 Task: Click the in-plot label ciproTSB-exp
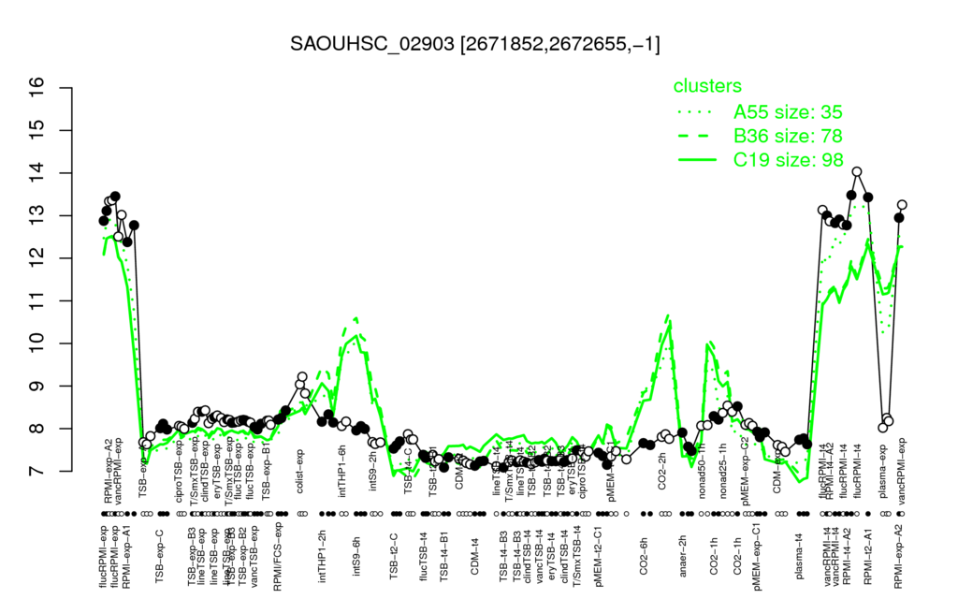pyautogui.click(x=179, y=471)
